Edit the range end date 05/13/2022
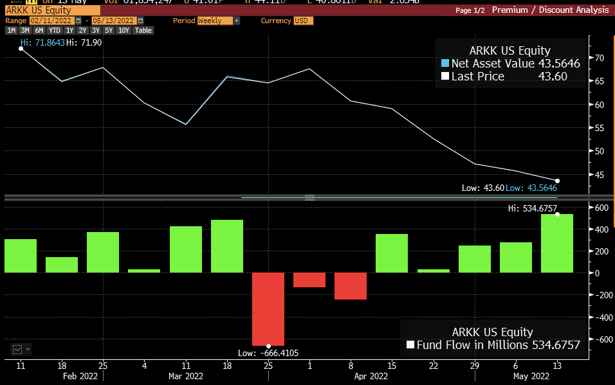 tap(114, 21)
